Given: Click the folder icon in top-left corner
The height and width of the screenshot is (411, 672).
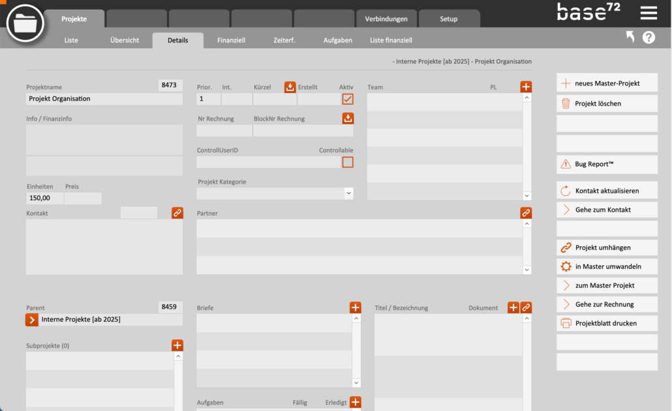Looking at the screenshot, I should 25,24.
